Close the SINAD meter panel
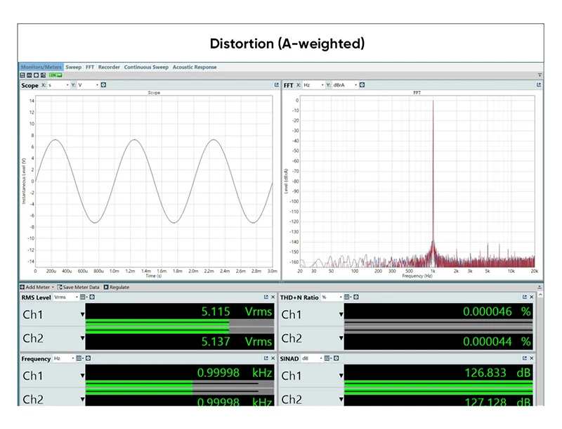 click(x=532, y=359)
